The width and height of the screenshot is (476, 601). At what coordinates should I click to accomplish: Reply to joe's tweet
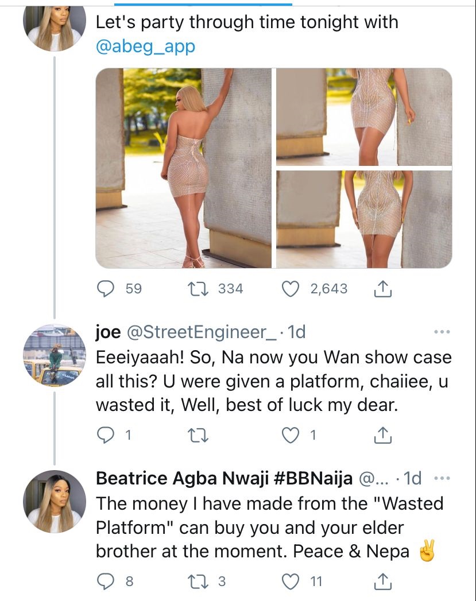pos(105,436)
